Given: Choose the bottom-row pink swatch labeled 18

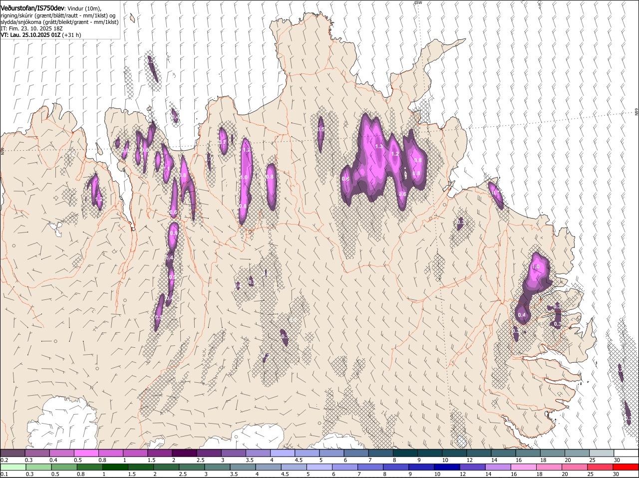Looking at the screenshot, I should point(549,467).
